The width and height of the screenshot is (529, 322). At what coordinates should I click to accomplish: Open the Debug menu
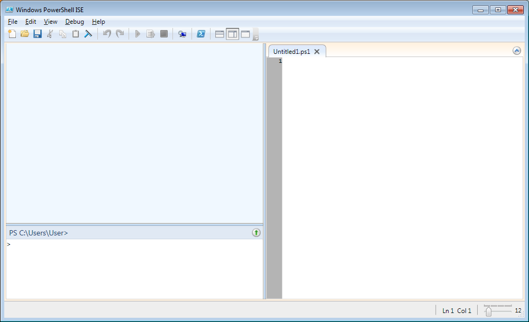coord(74,22)
